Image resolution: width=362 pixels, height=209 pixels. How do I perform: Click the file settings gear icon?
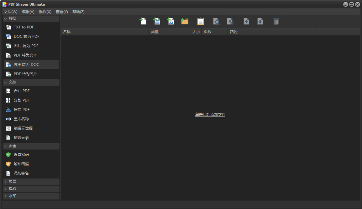pos(230,22)
